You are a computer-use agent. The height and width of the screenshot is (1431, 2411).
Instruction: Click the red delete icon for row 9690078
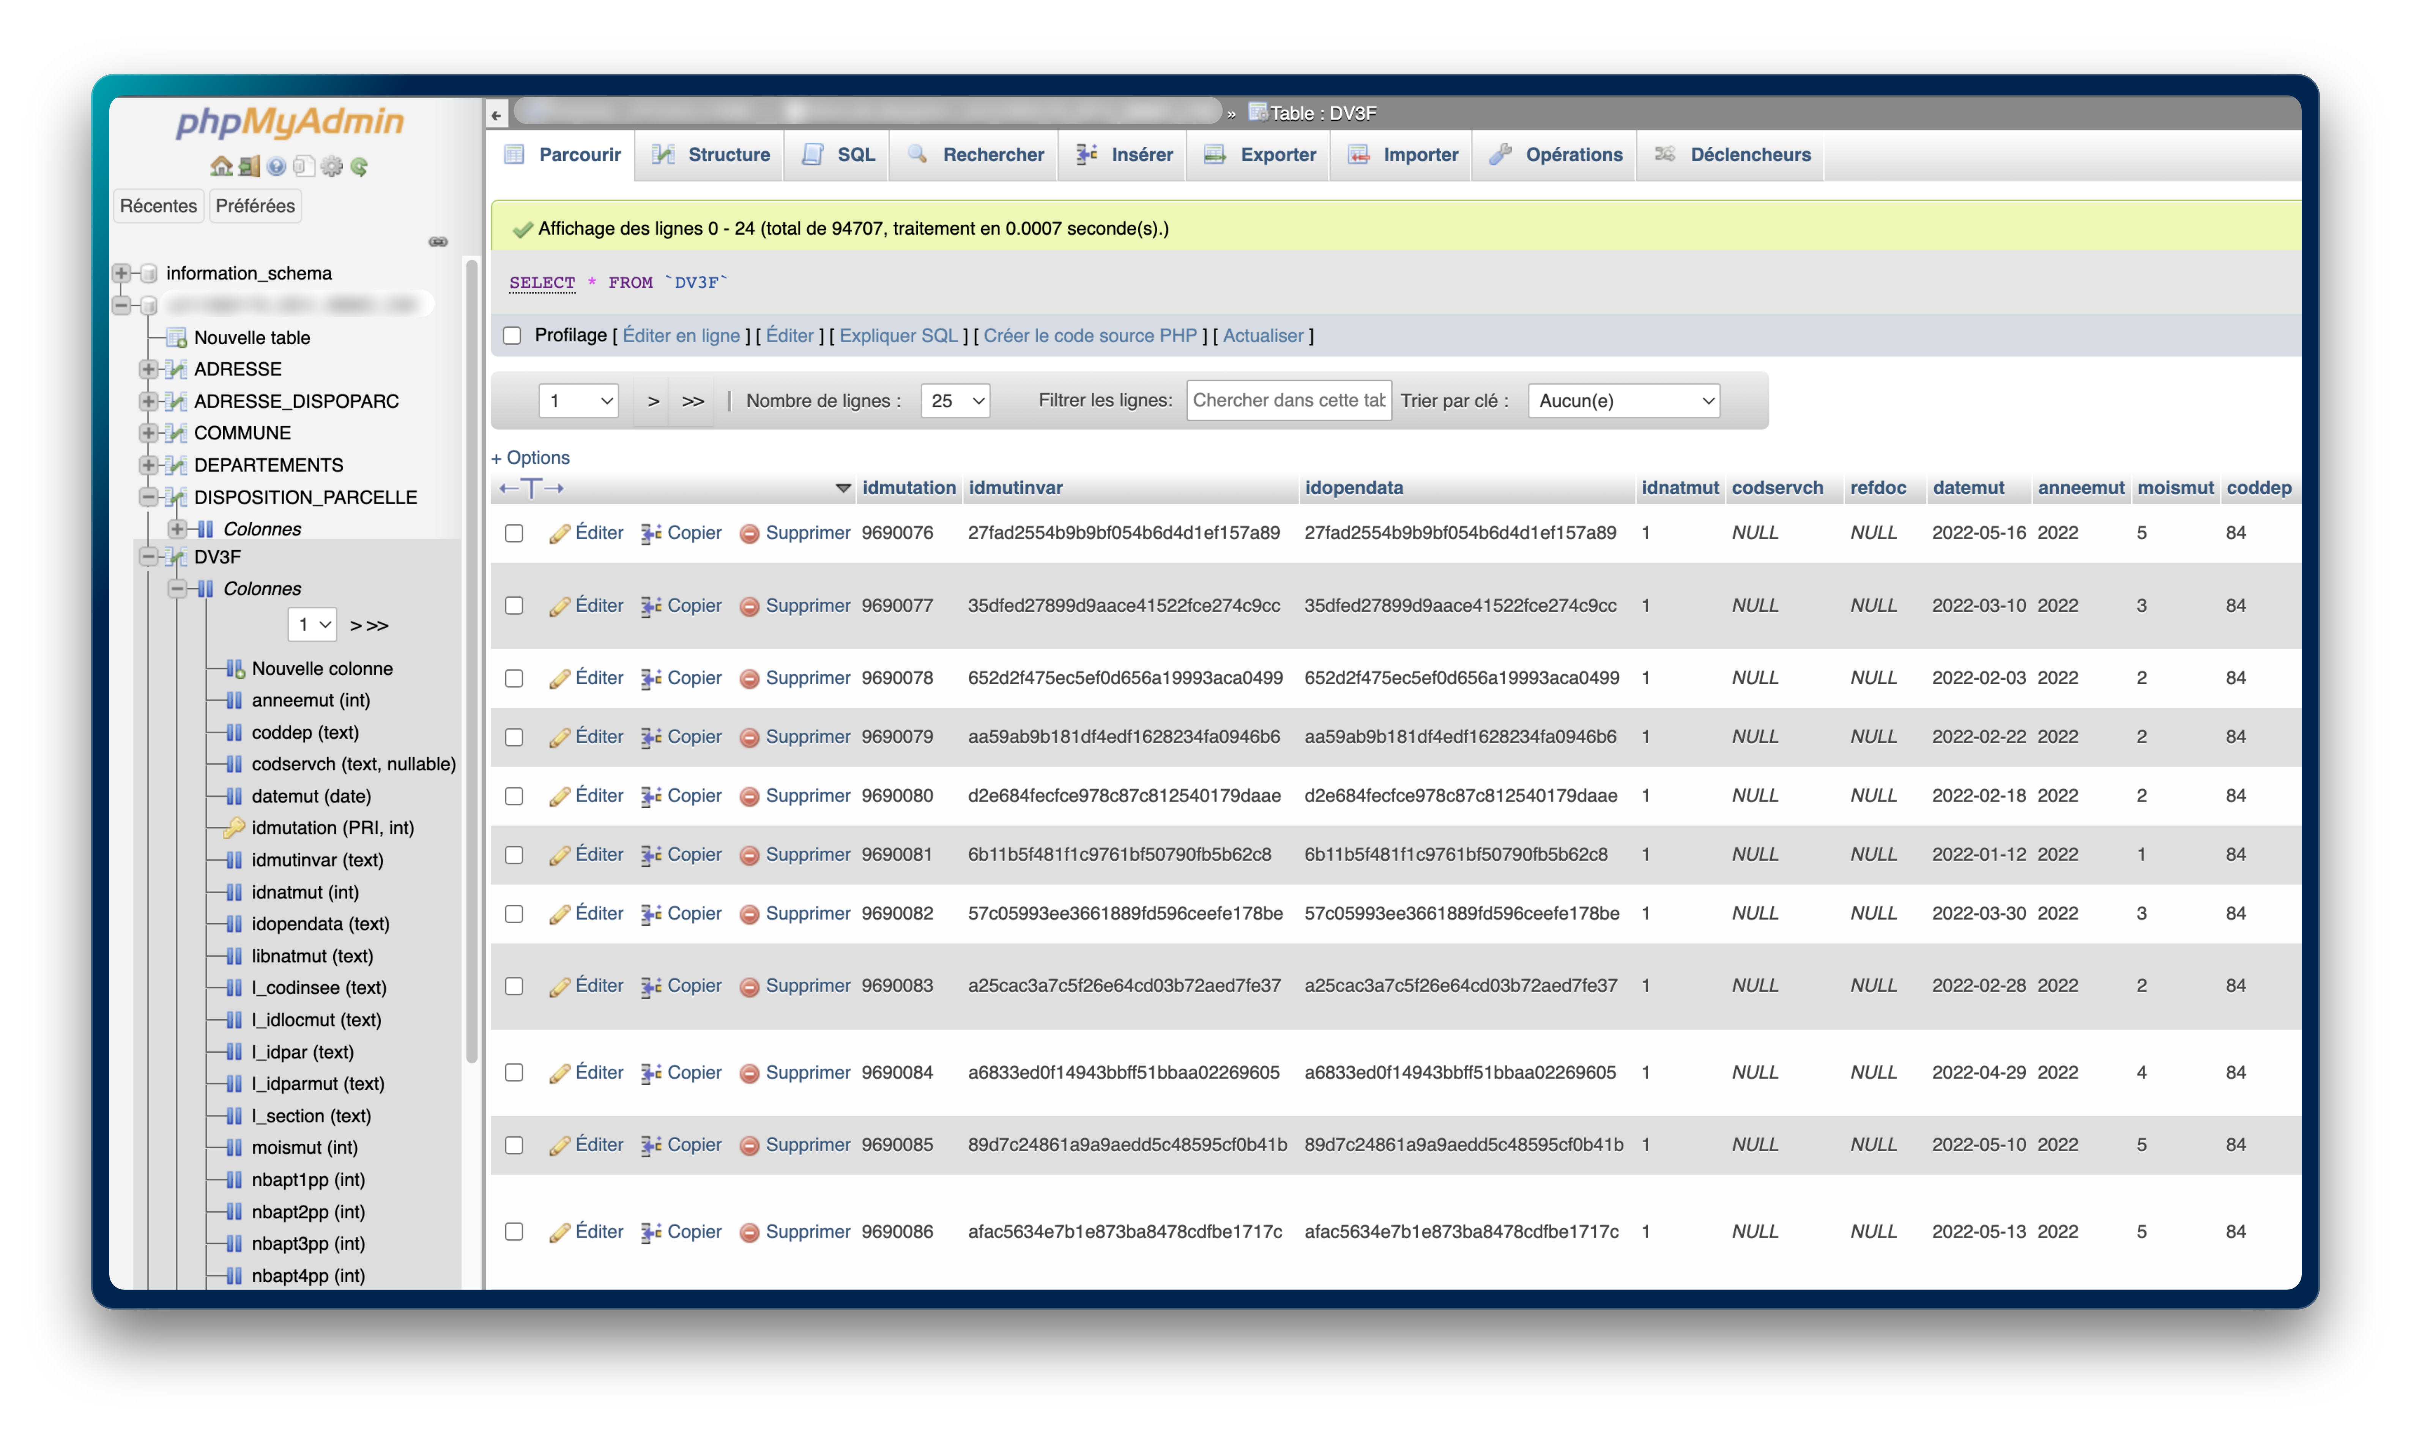pos(749,679)
